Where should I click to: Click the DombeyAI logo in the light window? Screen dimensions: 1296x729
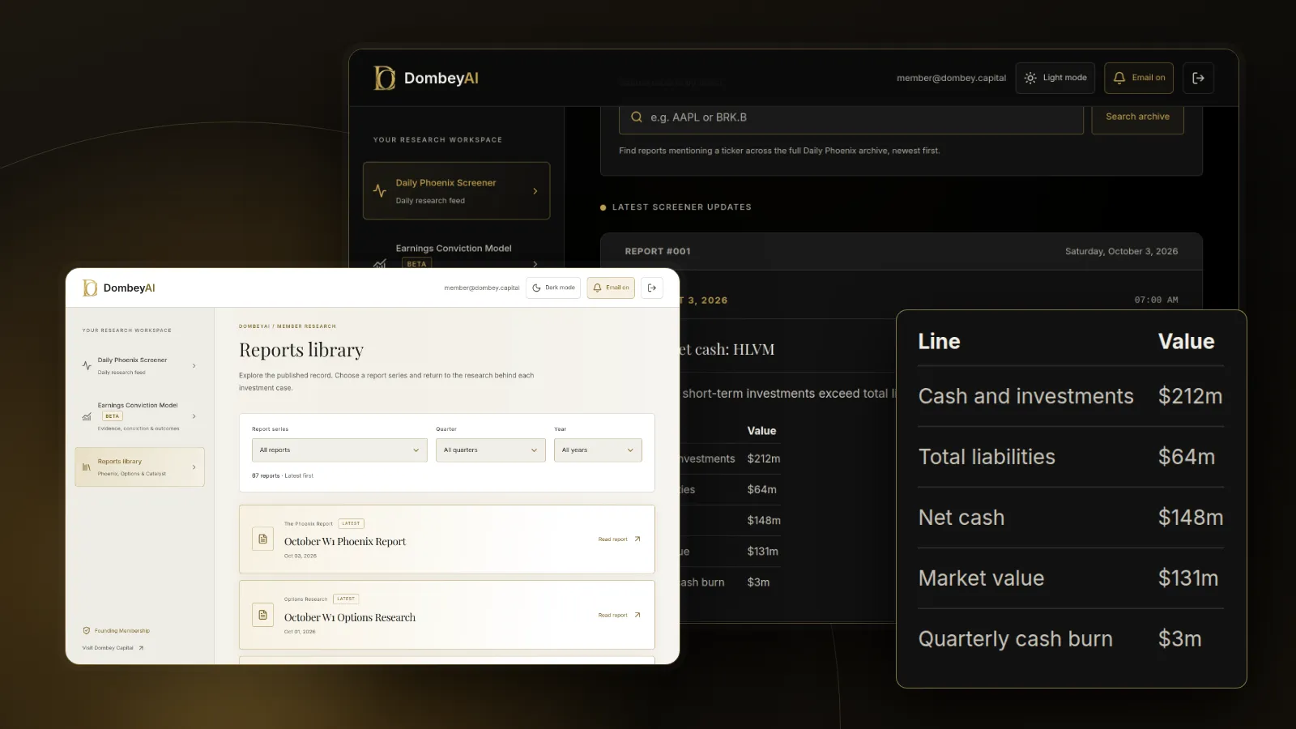point(119,288)
